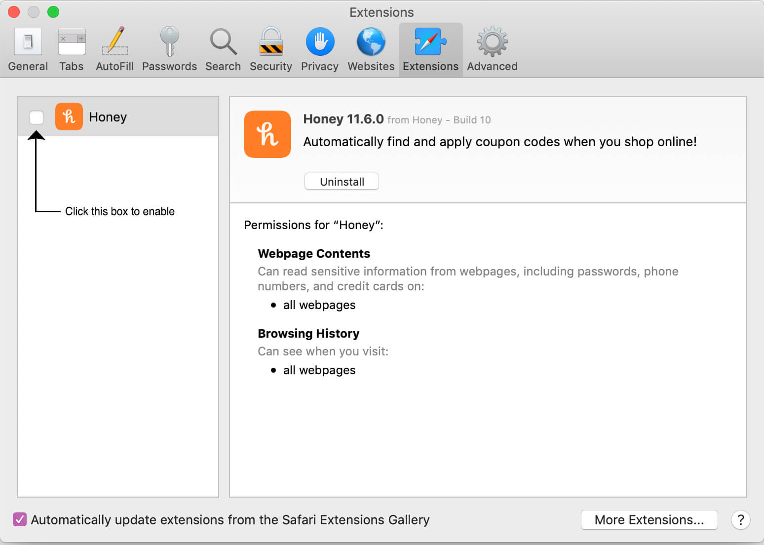Click the small Honey icon in the list

[69, 117]
